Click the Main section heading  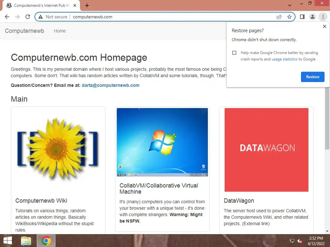pyautogui.click(x=19, y=99)
